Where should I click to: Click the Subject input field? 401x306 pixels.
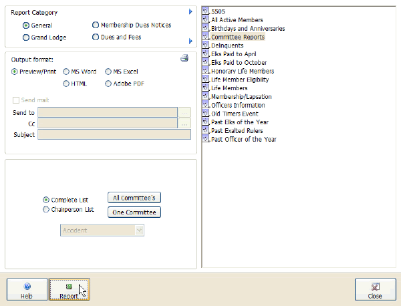114,135
